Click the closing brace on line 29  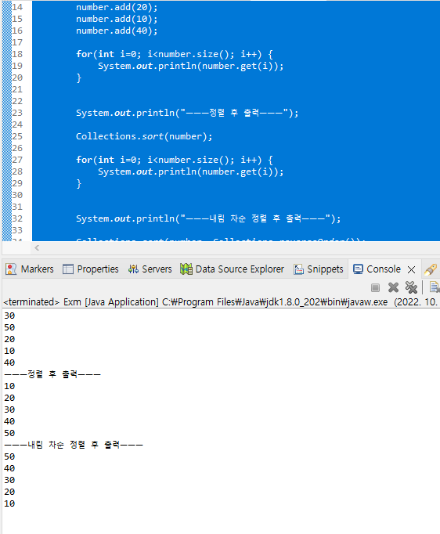78,183
